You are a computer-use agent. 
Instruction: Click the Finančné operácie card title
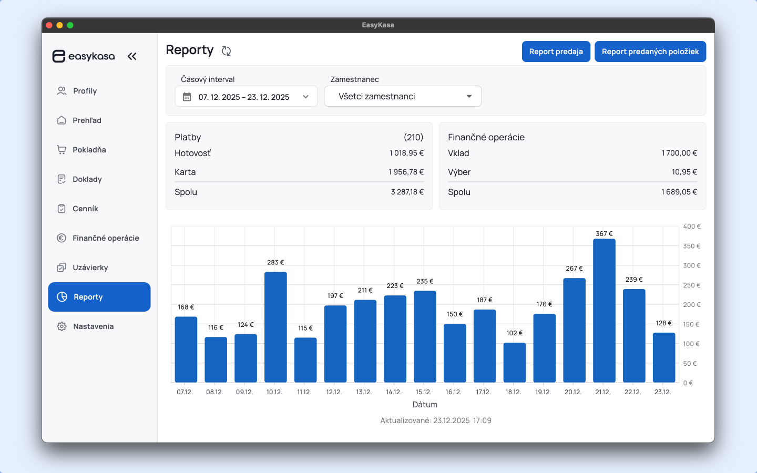pyautogui.click(x=486, y=137)
